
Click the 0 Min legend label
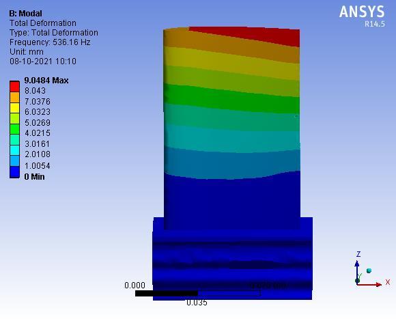coord(34,177)
